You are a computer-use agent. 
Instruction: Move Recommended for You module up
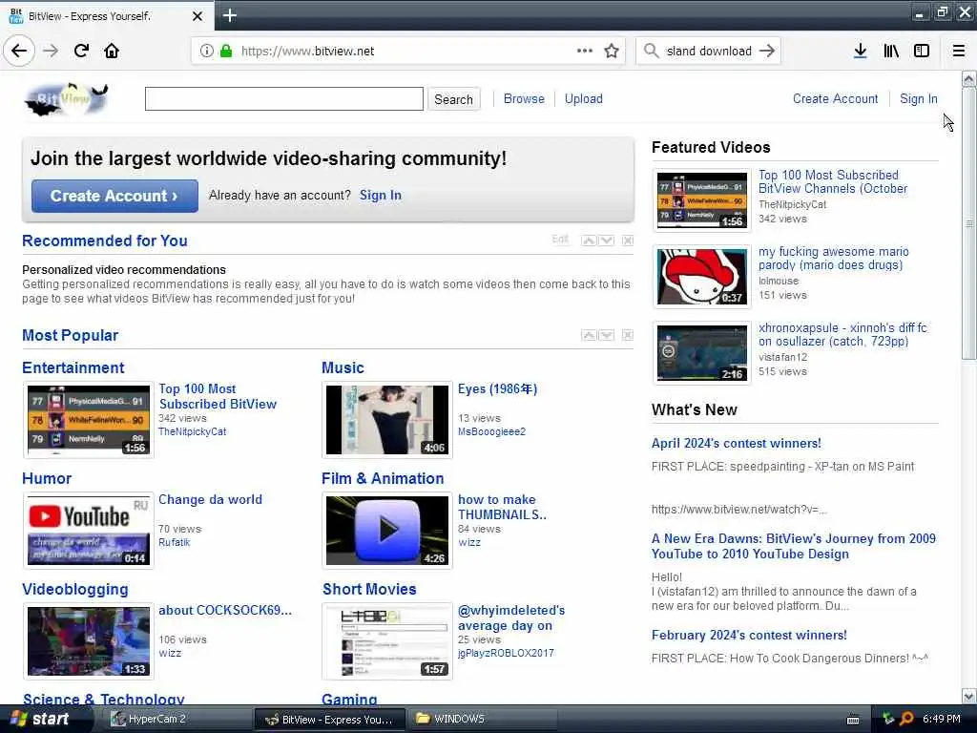coord(588,241)
